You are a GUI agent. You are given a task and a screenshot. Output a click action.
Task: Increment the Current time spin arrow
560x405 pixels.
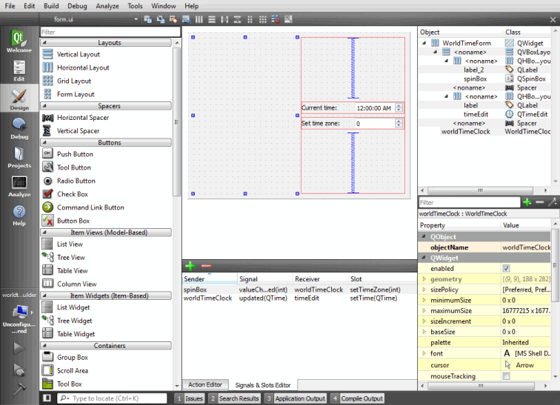pyautogui.click(x=399, y=105)
